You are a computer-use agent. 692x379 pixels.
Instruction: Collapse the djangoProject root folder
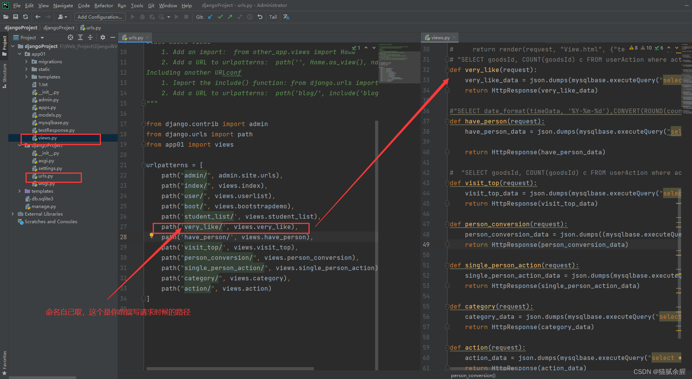point(13,46)
